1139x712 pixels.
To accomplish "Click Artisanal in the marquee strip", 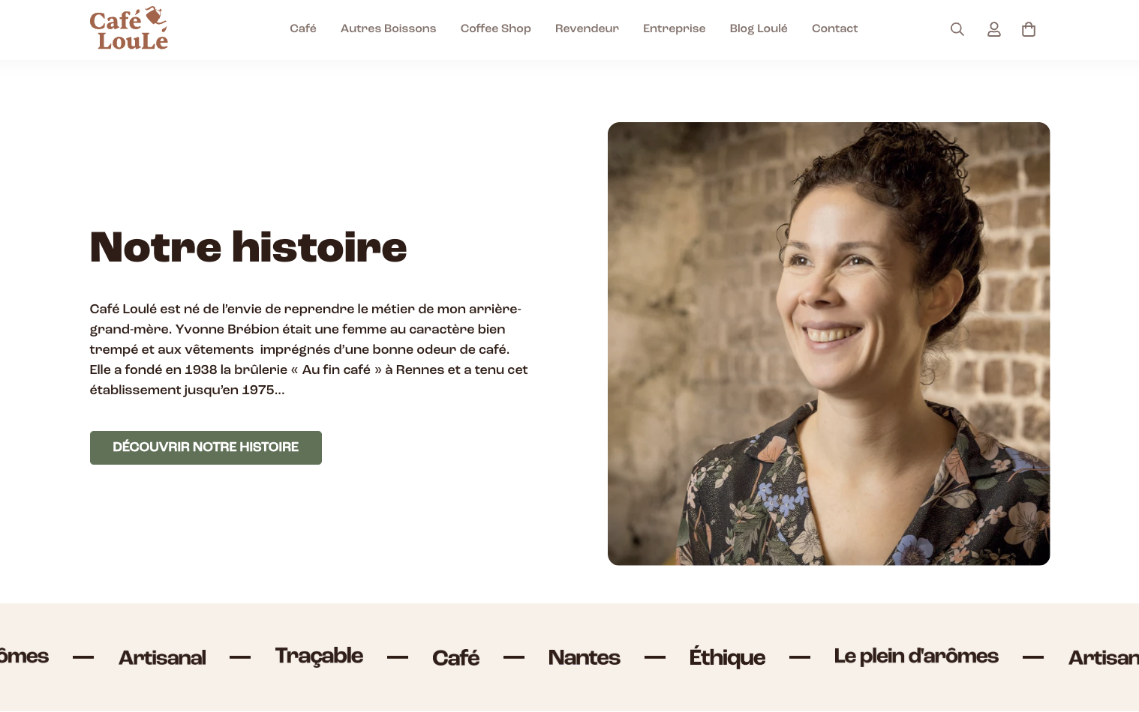I will pyautogui.click(x=162, y=658).
